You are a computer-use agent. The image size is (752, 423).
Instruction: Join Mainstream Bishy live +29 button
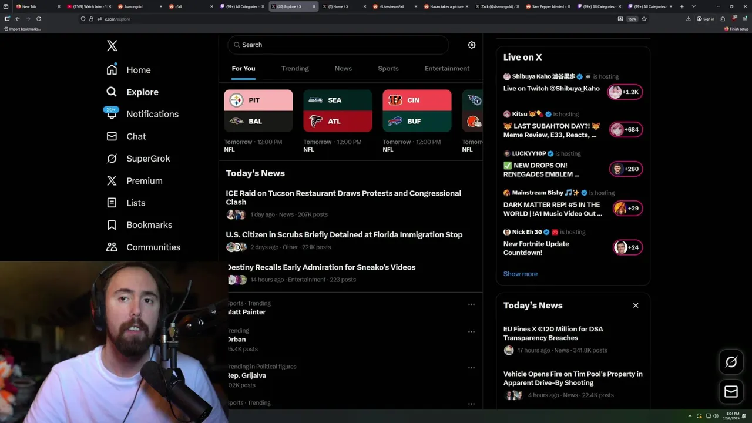(627, 209)
